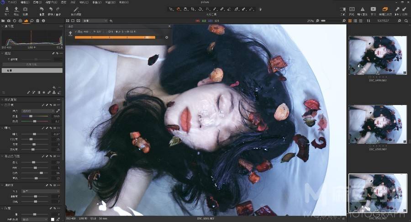
Task: Switch browser to list view
Action: pos(355,20)
